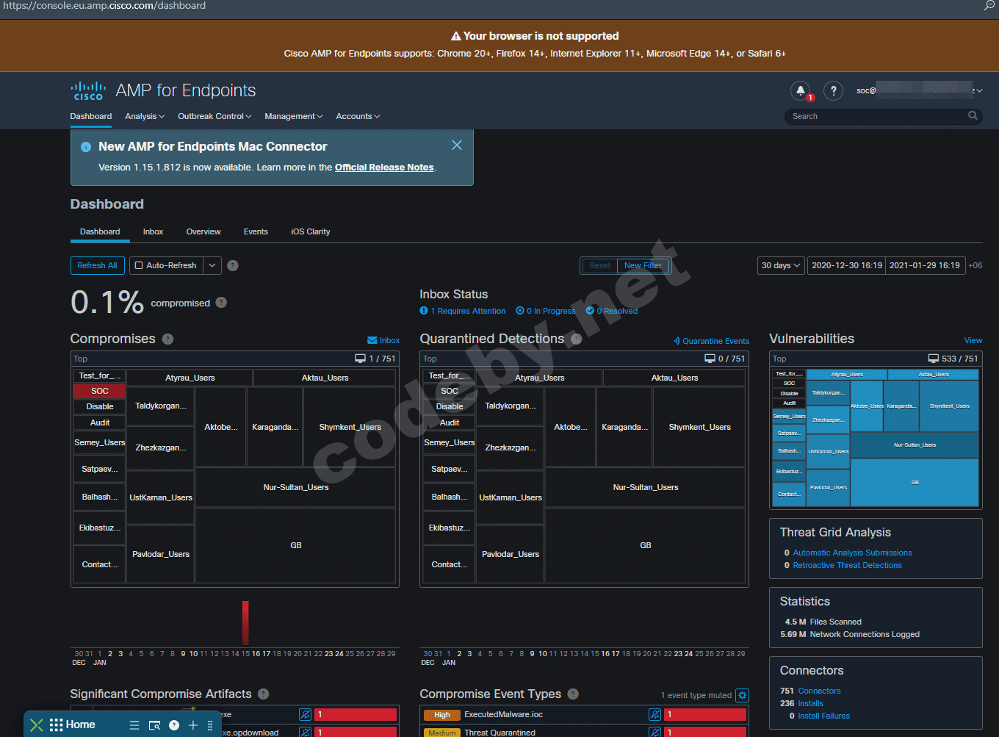Mute the ExecutedMalware.ioc event type
This screenshot has height=737, width=999.
point(654,714)
